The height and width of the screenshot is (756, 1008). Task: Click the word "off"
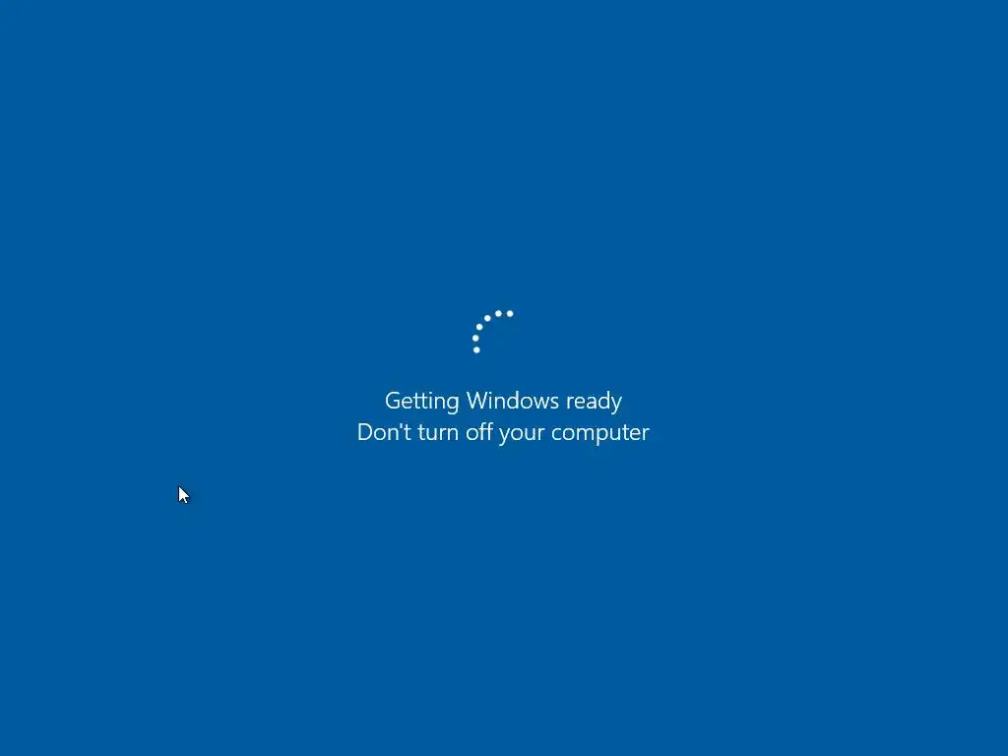coord(479,431)
